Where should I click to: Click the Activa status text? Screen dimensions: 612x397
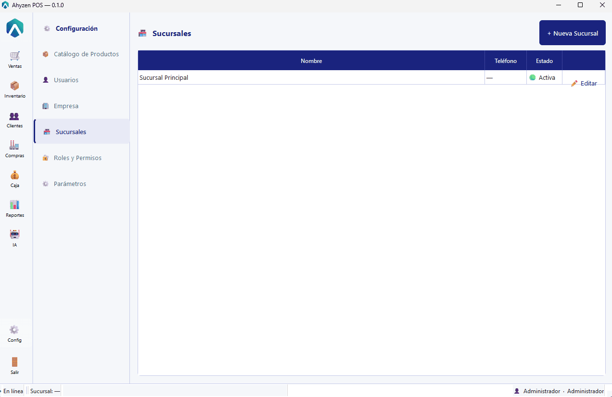[547, 77]
